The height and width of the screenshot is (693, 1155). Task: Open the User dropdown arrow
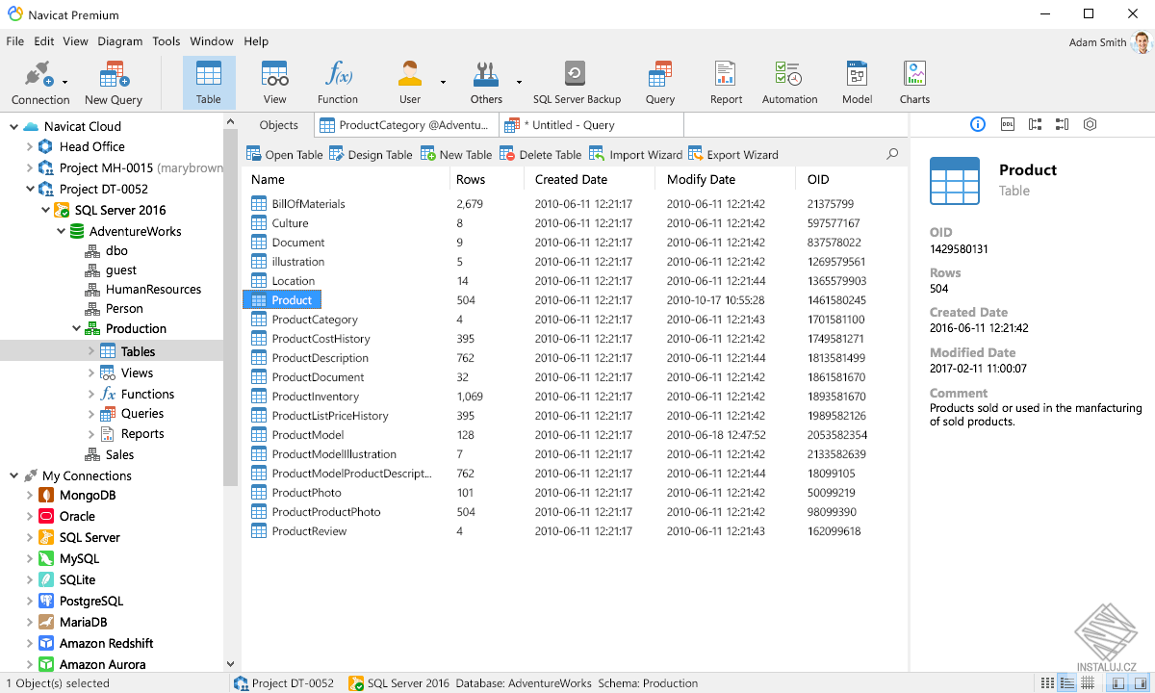[443, 82]
